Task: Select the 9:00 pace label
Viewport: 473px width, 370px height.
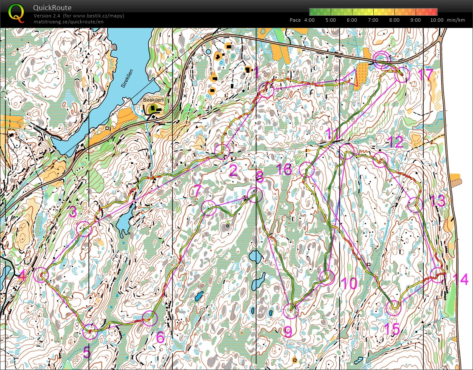Action: tap(415, 20)
